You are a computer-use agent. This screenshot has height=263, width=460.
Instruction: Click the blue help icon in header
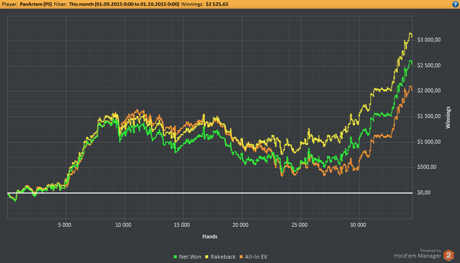coord(455,4)
